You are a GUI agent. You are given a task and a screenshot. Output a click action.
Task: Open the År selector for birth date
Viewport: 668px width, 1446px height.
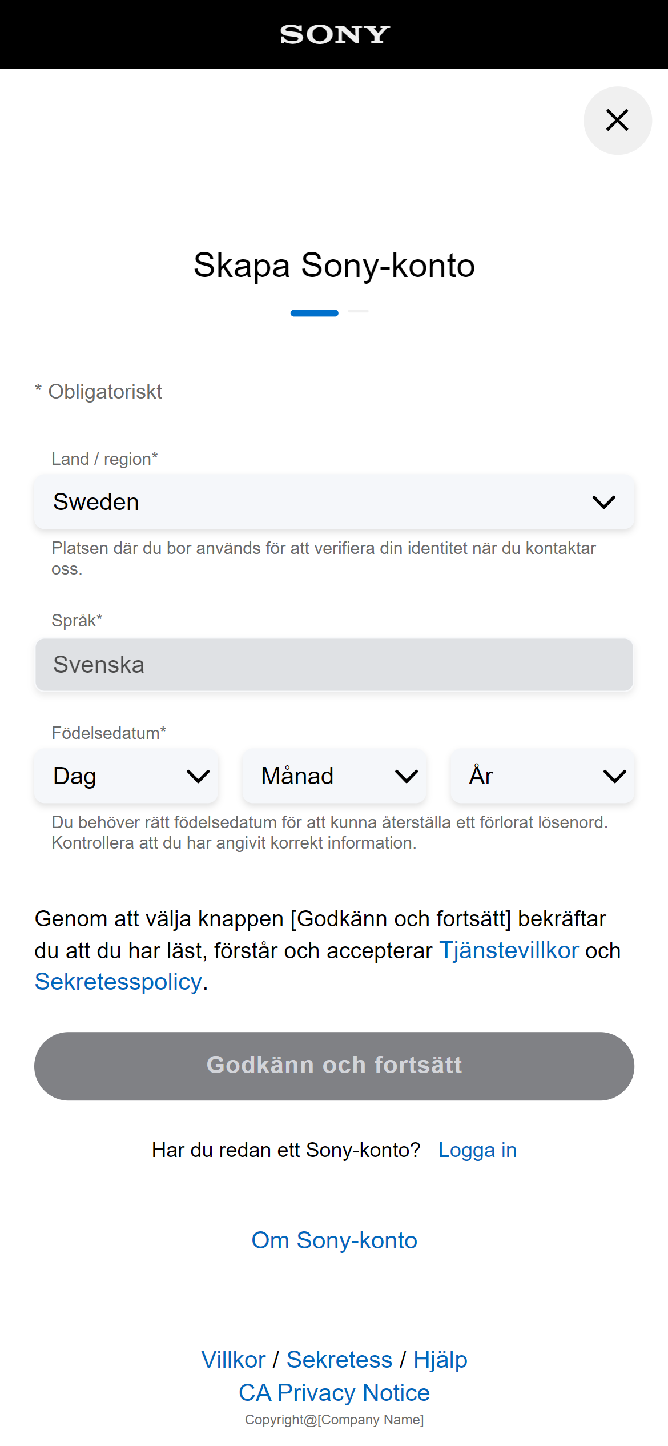pos(542,776)
